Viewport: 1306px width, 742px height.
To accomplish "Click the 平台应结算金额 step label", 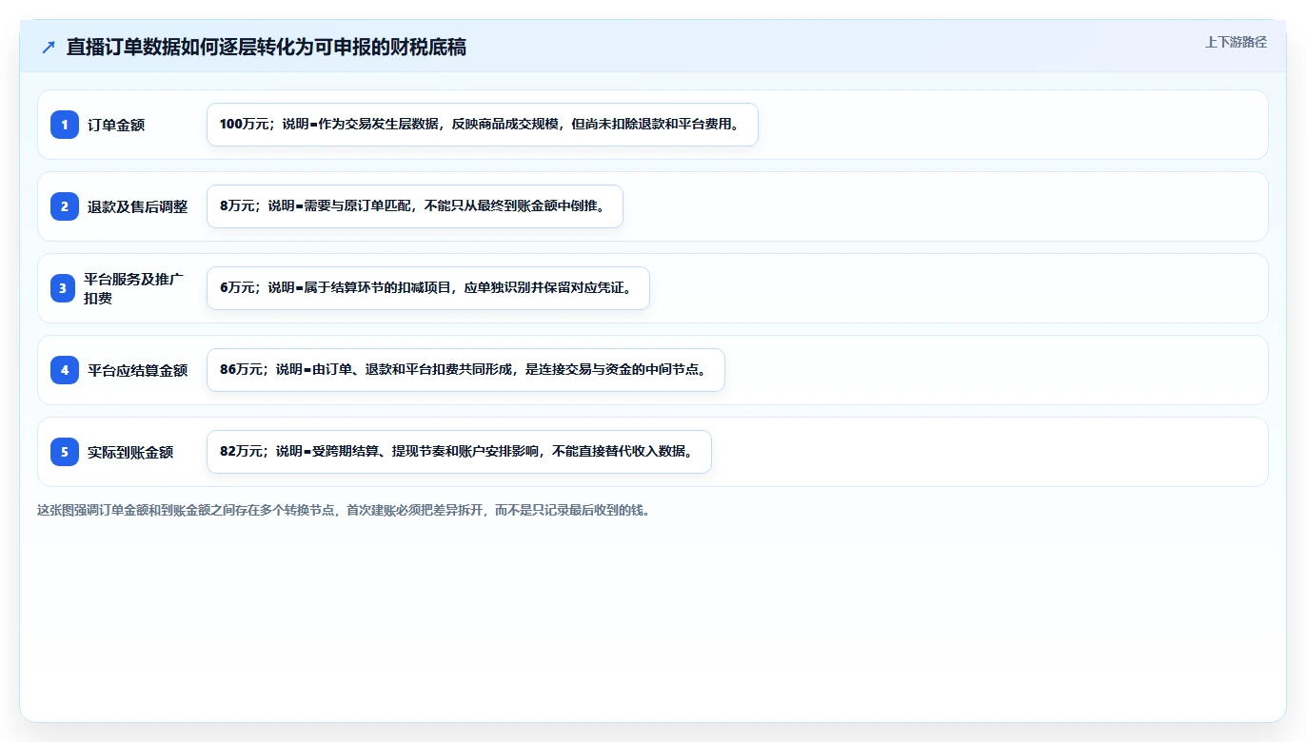I will pos(138,370).
